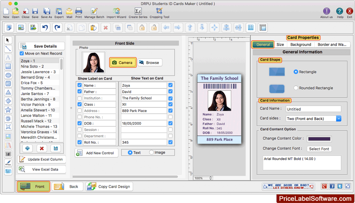This screenshot has height=203, width=355.
Task: Select the Text radio button
Action: point(130,152)
